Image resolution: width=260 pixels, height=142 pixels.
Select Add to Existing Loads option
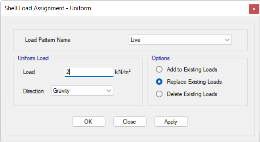159,69
